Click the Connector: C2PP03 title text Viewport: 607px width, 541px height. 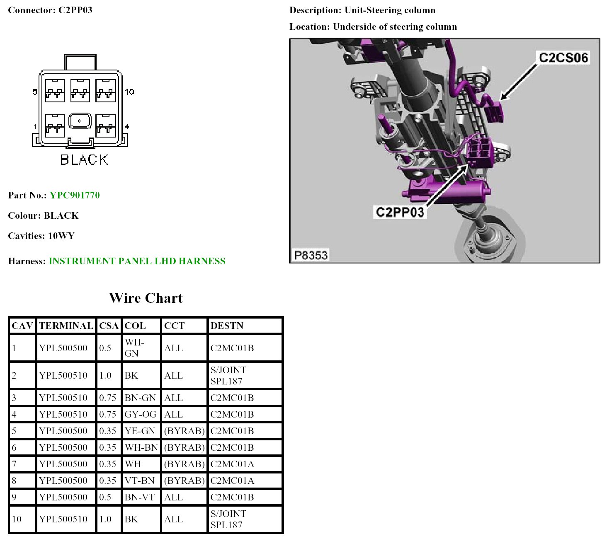(x=50, y=10)
